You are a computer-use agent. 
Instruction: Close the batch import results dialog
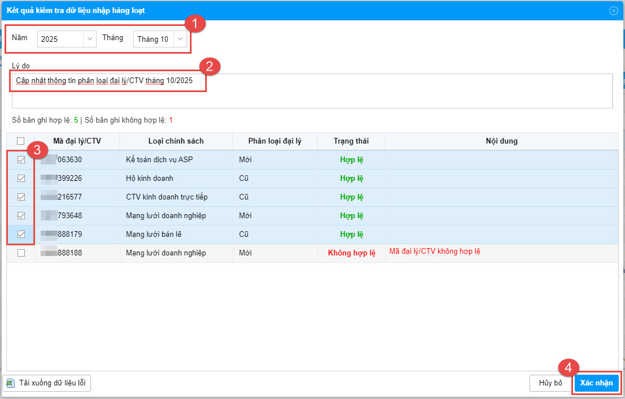613,10
